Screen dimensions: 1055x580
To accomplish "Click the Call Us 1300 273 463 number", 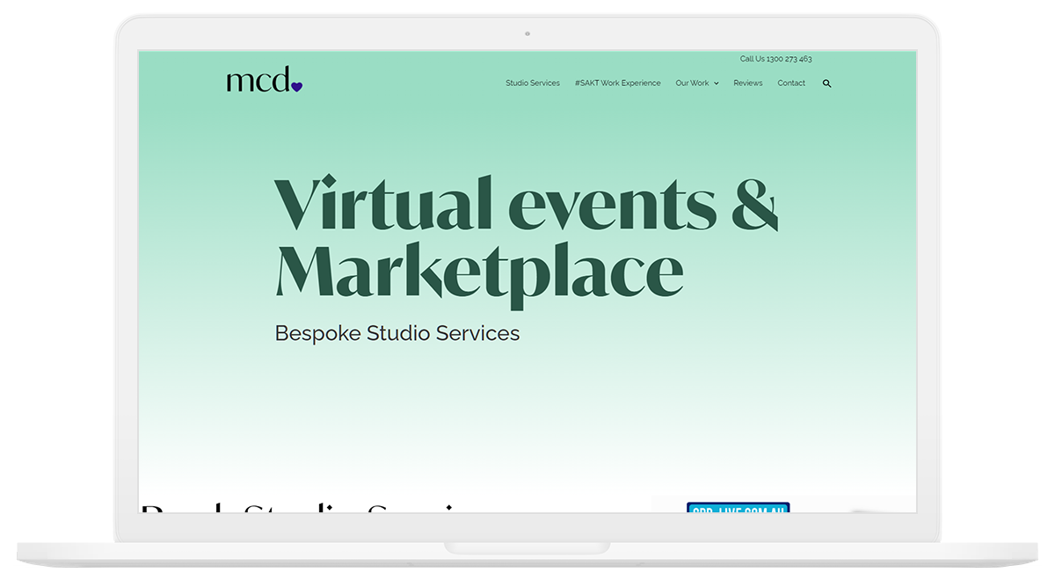I will [775, 59].
